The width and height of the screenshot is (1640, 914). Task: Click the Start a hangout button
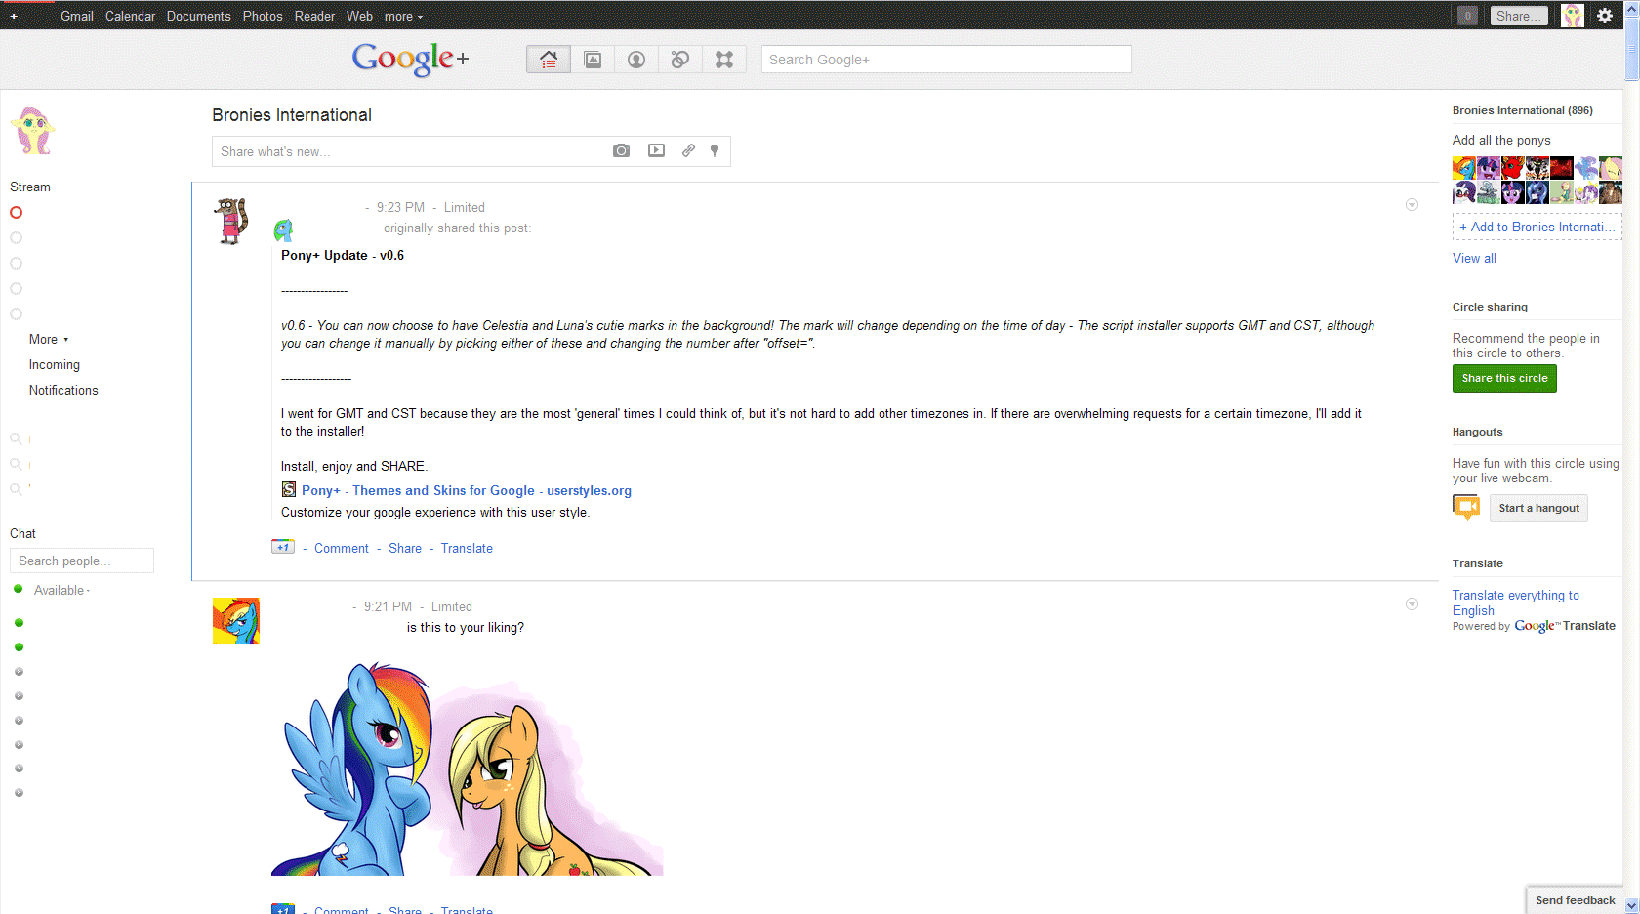(x=1538, y=508)
